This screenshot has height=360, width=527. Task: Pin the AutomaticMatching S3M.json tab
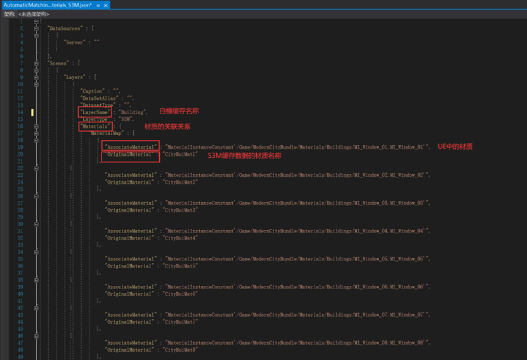coord(98,5)
